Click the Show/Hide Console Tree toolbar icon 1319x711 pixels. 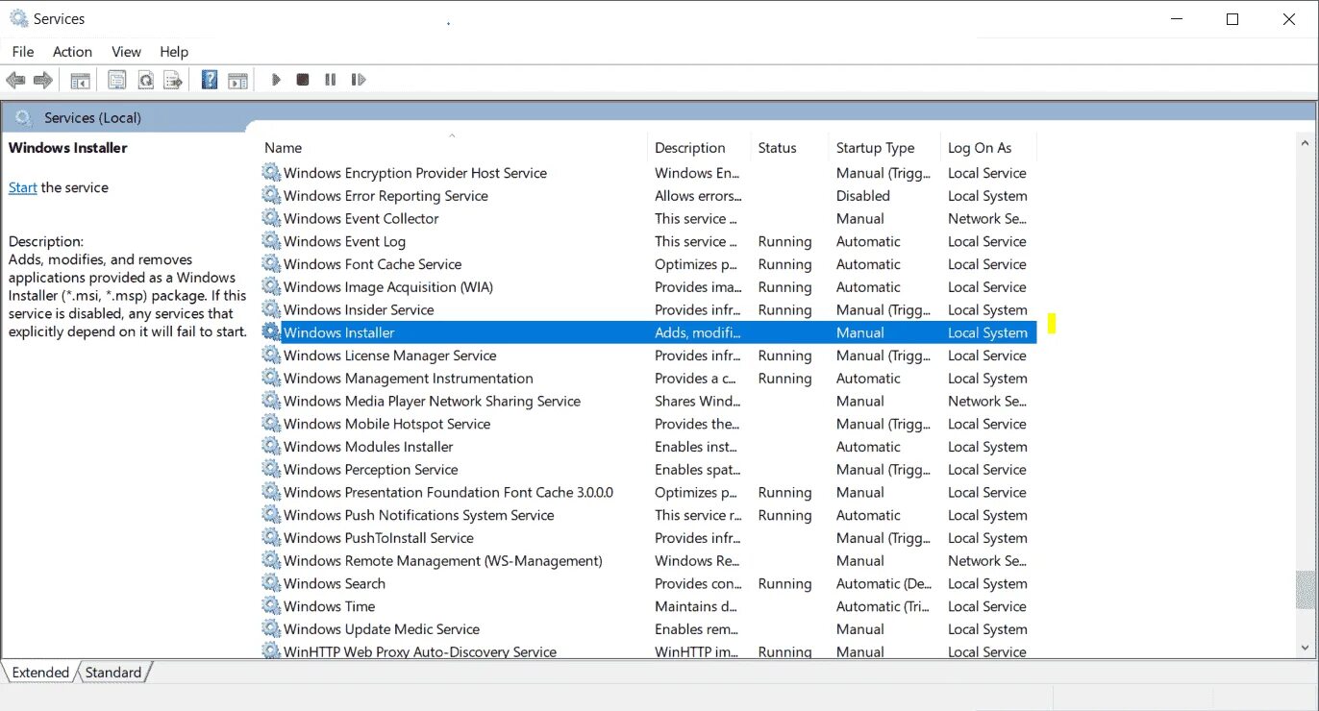coord(81,79)
